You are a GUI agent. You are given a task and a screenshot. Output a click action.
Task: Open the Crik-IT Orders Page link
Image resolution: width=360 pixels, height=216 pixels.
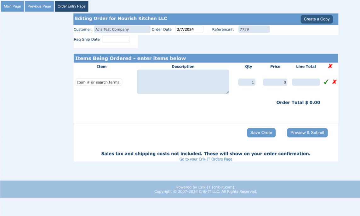coord(206,159)
